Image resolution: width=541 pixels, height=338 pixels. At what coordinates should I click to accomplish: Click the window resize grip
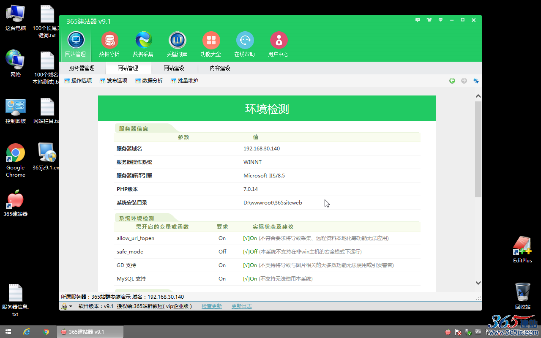point(479,297)
